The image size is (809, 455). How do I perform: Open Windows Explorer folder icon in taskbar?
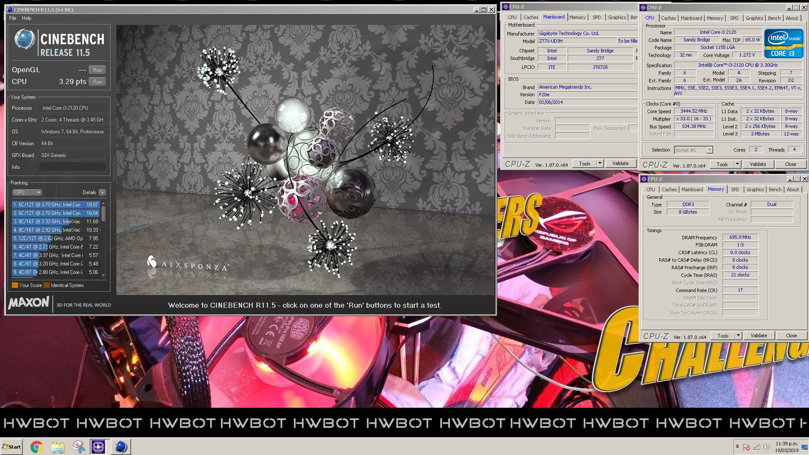click(58, 447)
